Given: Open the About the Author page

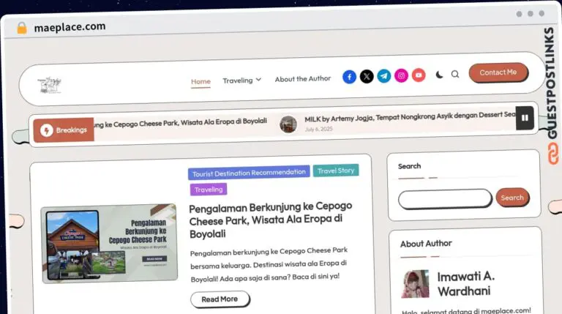Looking at the screenshot, I should (x=303, y=79).
